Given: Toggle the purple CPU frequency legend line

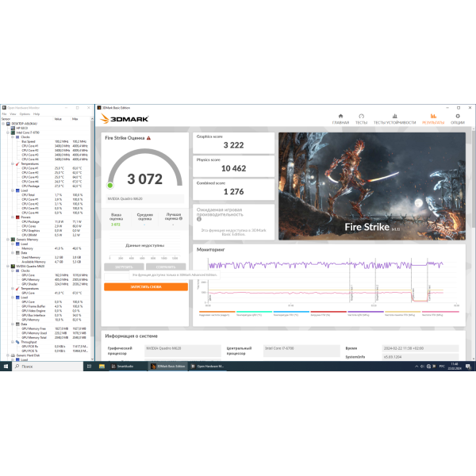Looking at the screenshot, I should click(366, 312).
